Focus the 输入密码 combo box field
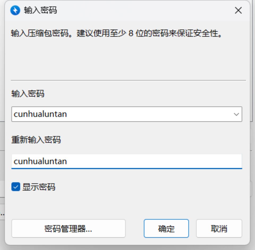The height and width of the screenshot is (250, 255). pos(122,114)
